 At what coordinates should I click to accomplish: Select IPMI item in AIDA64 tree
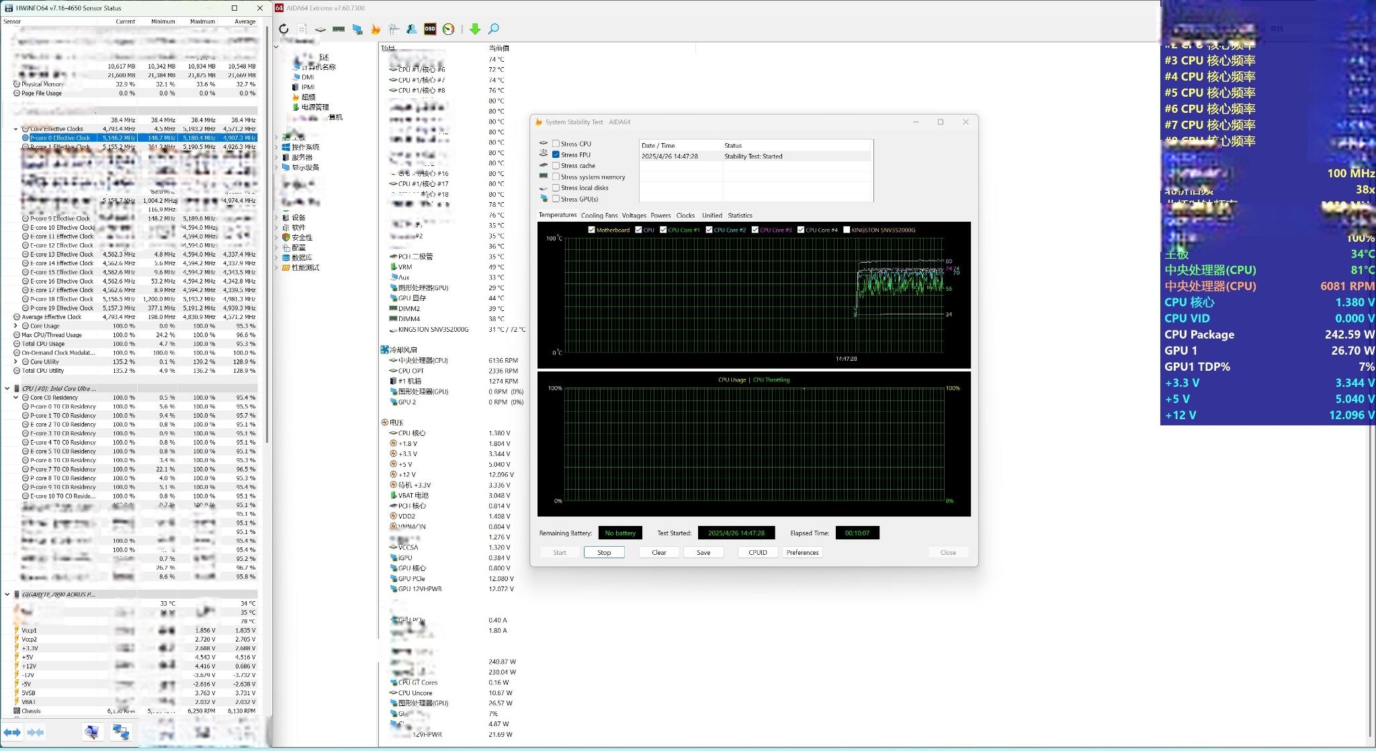coord(308,87)
